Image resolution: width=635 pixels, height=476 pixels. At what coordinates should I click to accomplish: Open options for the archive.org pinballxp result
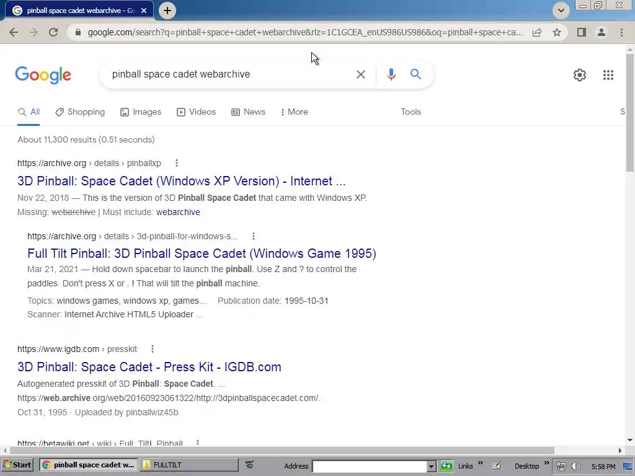[x=176, y=163]
